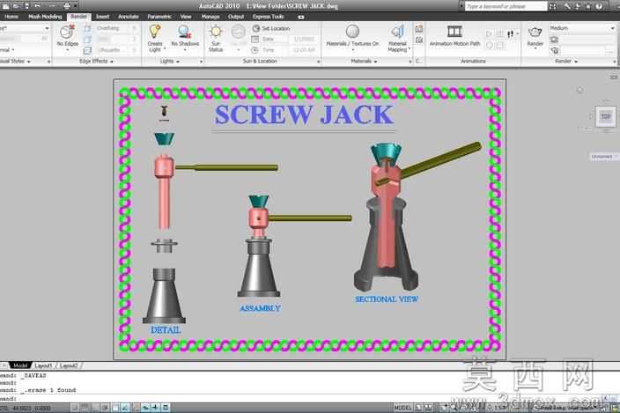Click the search keyword input field
Screen dimensions: 620x413
(x=506, y=6)
